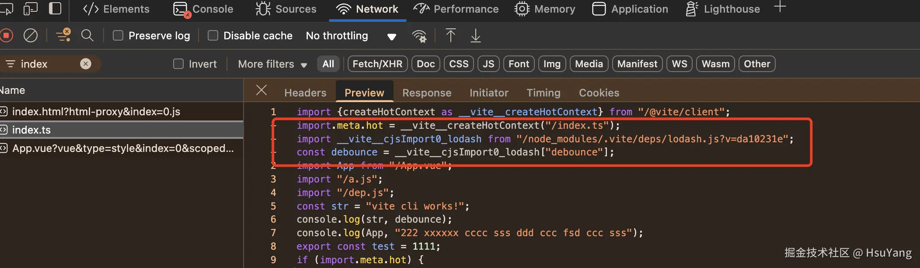Stop recording network log
Screen dimensions: 920x268
coord(7,35)
